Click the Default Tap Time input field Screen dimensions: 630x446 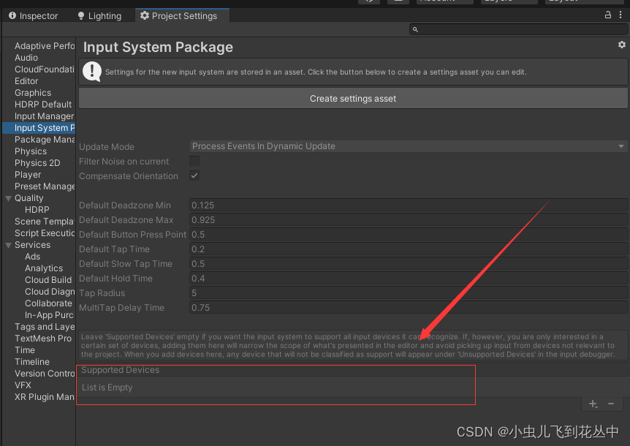click(x=292, y=249)
